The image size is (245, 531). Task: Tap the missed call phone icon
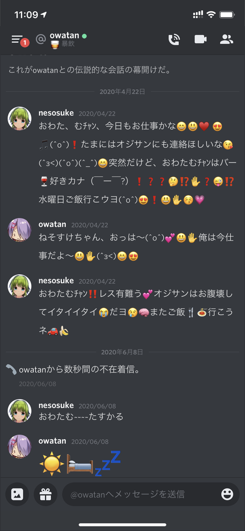tap(11, 370)
